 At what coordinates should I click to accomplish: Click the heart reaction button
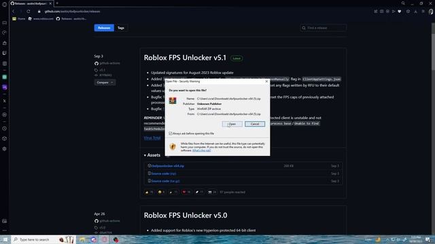click(x=186, y=192)
